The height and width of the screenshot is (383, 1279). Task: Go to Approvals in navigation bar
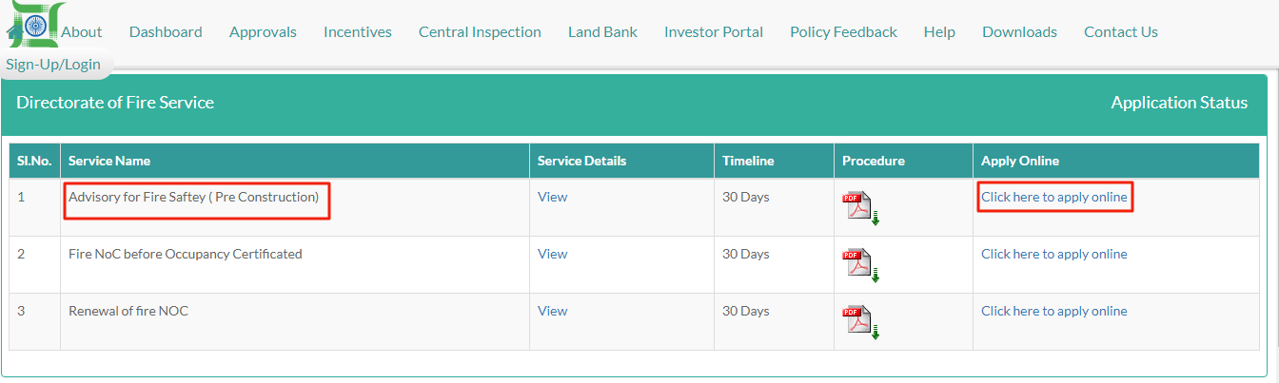(263, 32)
